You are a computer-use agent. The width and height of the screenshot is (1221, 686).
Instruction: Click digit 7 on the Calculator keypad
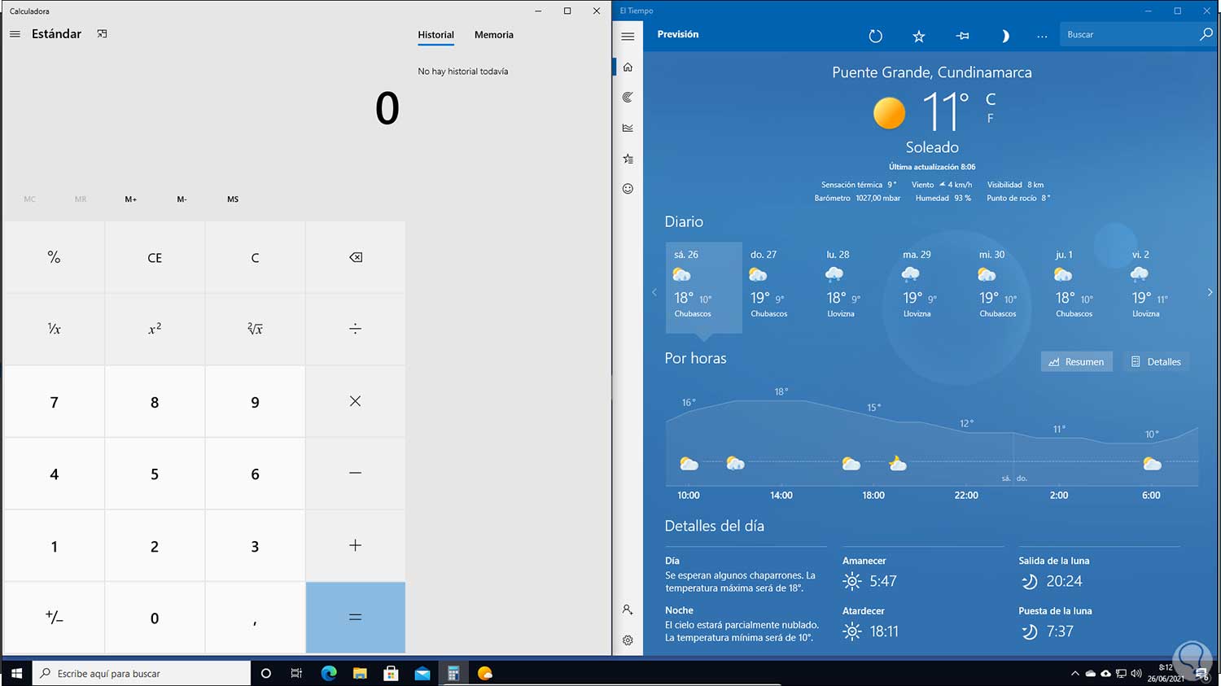pos(54,401)
